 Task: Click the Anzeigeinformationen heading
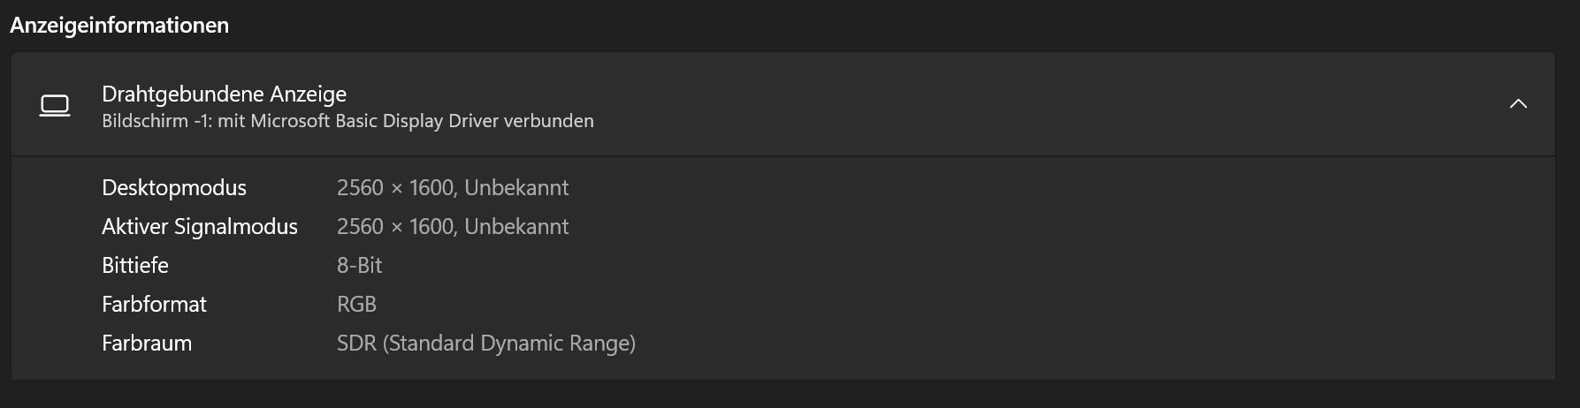pyautogui.click(x=119, y=26)
